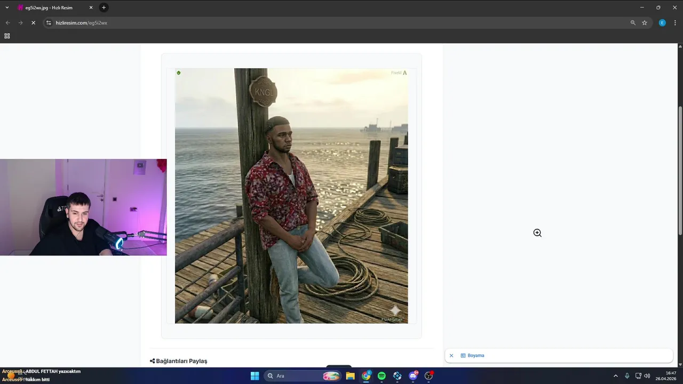This screenshot has width=683, height=384.
Task: Open OBS Studio from the taskbar
Action: click(x=428, y=376)
